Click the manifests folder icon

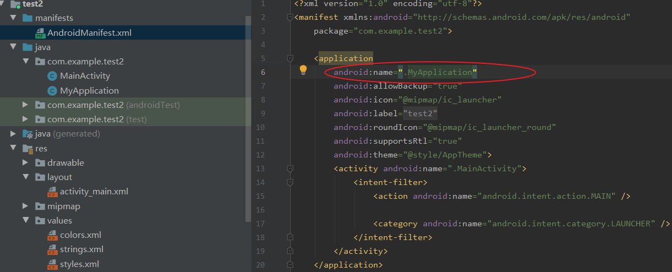pyautogui.click(x=27, y=18)
